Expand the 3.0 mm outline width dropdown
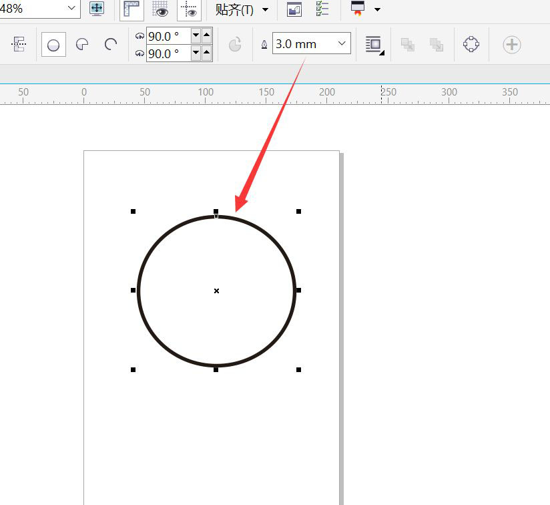The image size is (550, 505). point(342,44)
